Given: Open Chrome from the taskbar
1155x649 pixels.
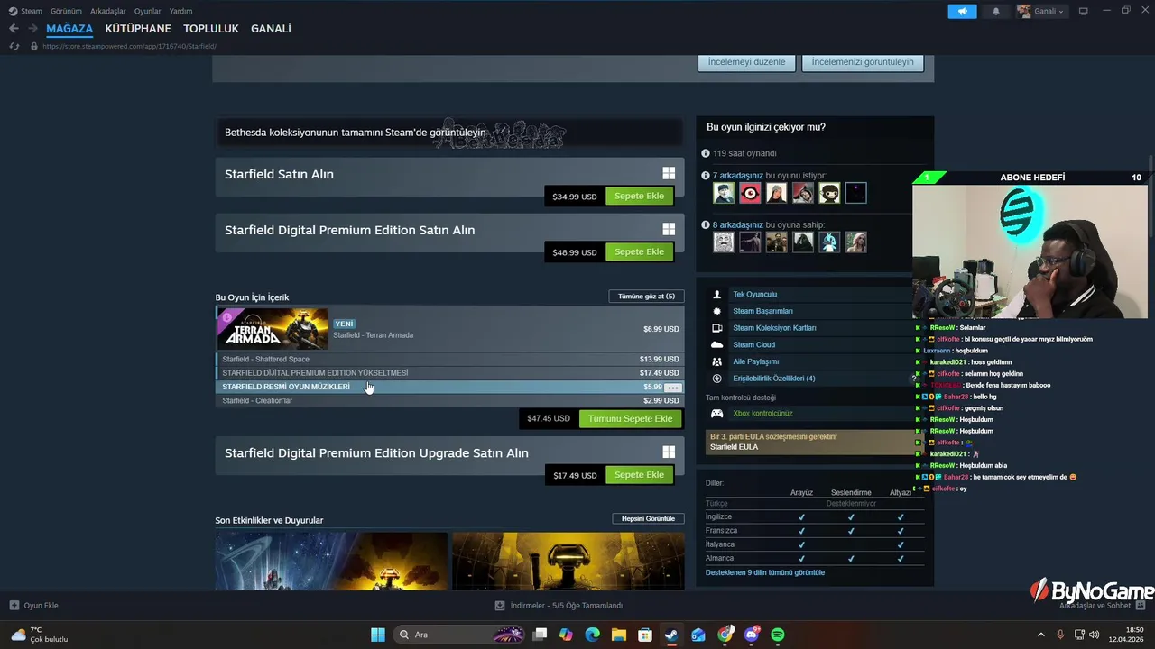Looking at the screenshot, I should 725,635.
